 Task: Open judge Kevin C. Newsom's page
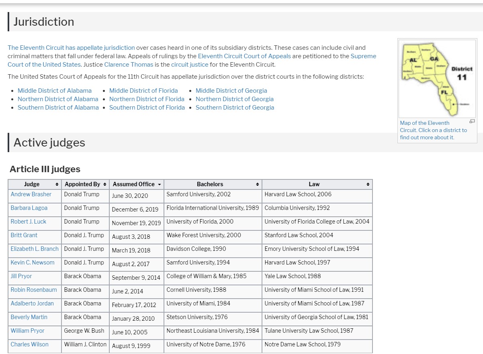(33, 262)
